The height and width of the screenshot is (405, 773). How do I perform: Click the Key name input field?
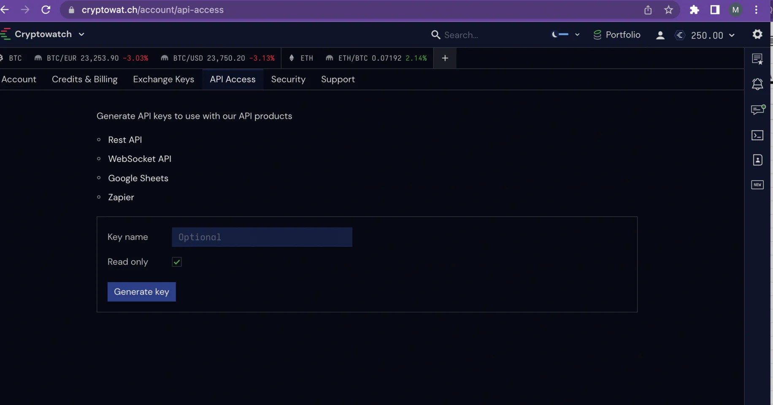pyautogui.click(x=262, y=237)
